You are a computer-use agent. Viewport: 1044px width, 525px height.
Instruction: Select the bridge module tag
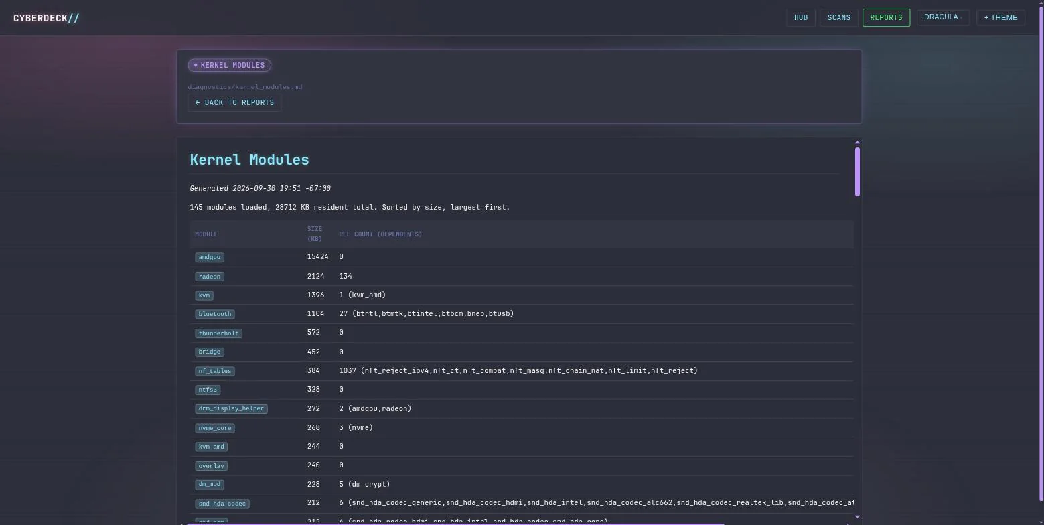(x=210, y=352)
